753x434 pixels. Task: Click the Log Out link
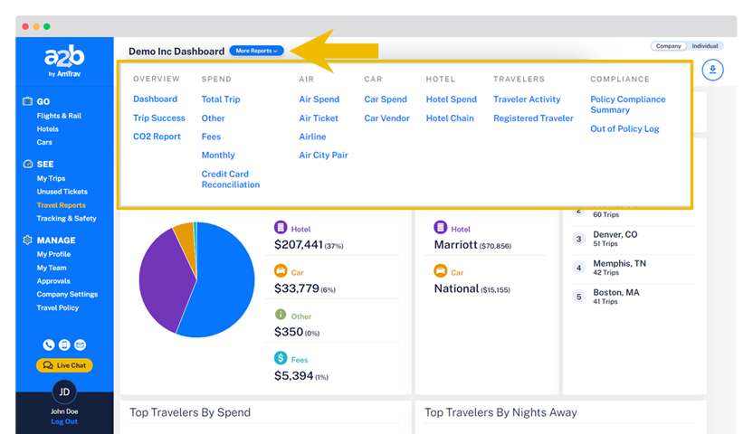pyautogui.click(x=64, y=421)
